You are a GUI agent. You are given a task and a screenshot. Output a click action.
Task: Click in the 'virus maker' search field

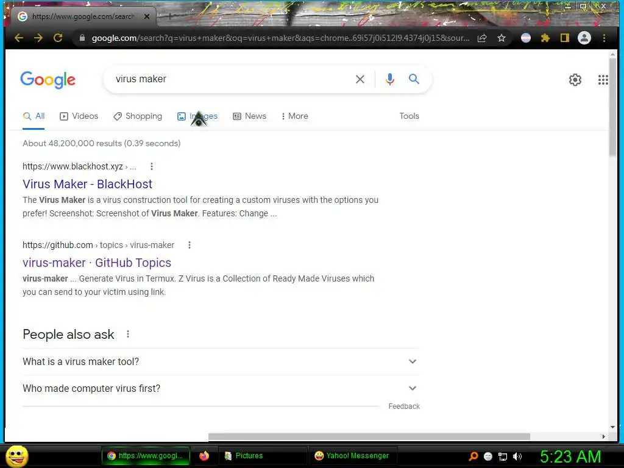pos(231,79)
